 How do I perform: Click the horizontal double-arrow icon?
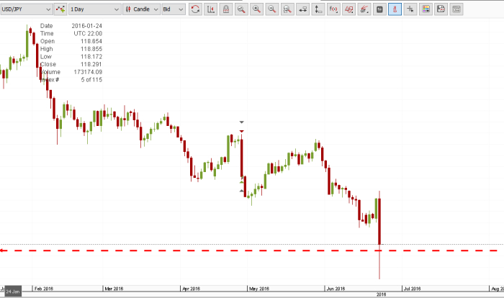[303, 9]
